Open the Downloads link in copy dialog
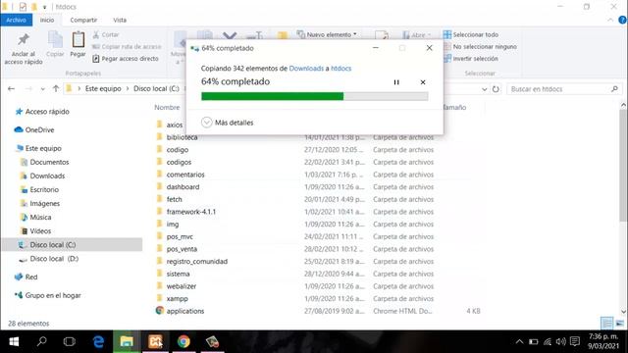 (306, 69)
